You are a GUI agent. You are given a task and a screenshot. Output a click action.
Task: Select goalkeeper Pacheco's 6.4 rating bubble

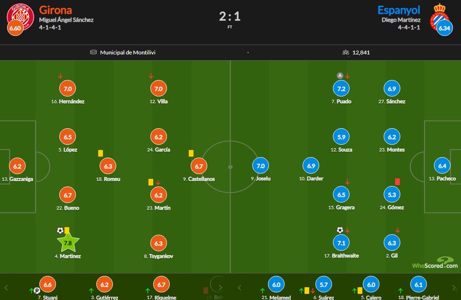442,166
